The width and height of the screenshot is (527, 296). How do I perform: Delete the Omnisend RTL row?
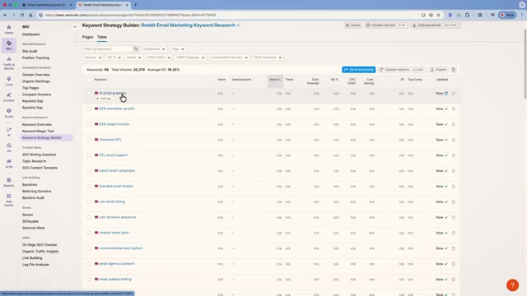pos(454,140)
